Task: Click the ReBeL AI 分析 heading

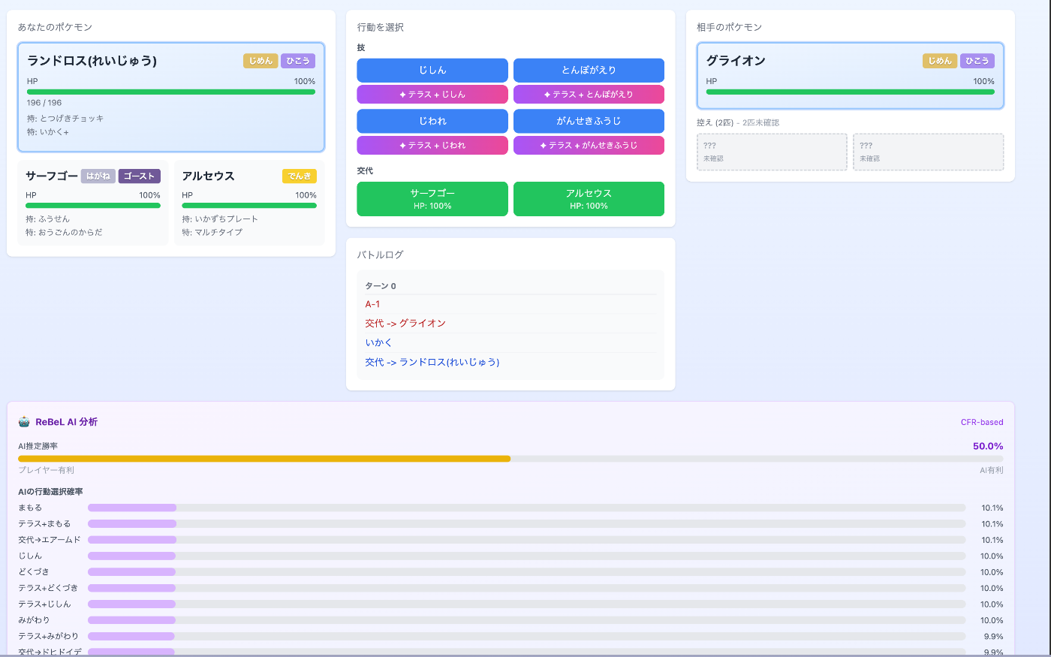Action: (x=66, y=422)
